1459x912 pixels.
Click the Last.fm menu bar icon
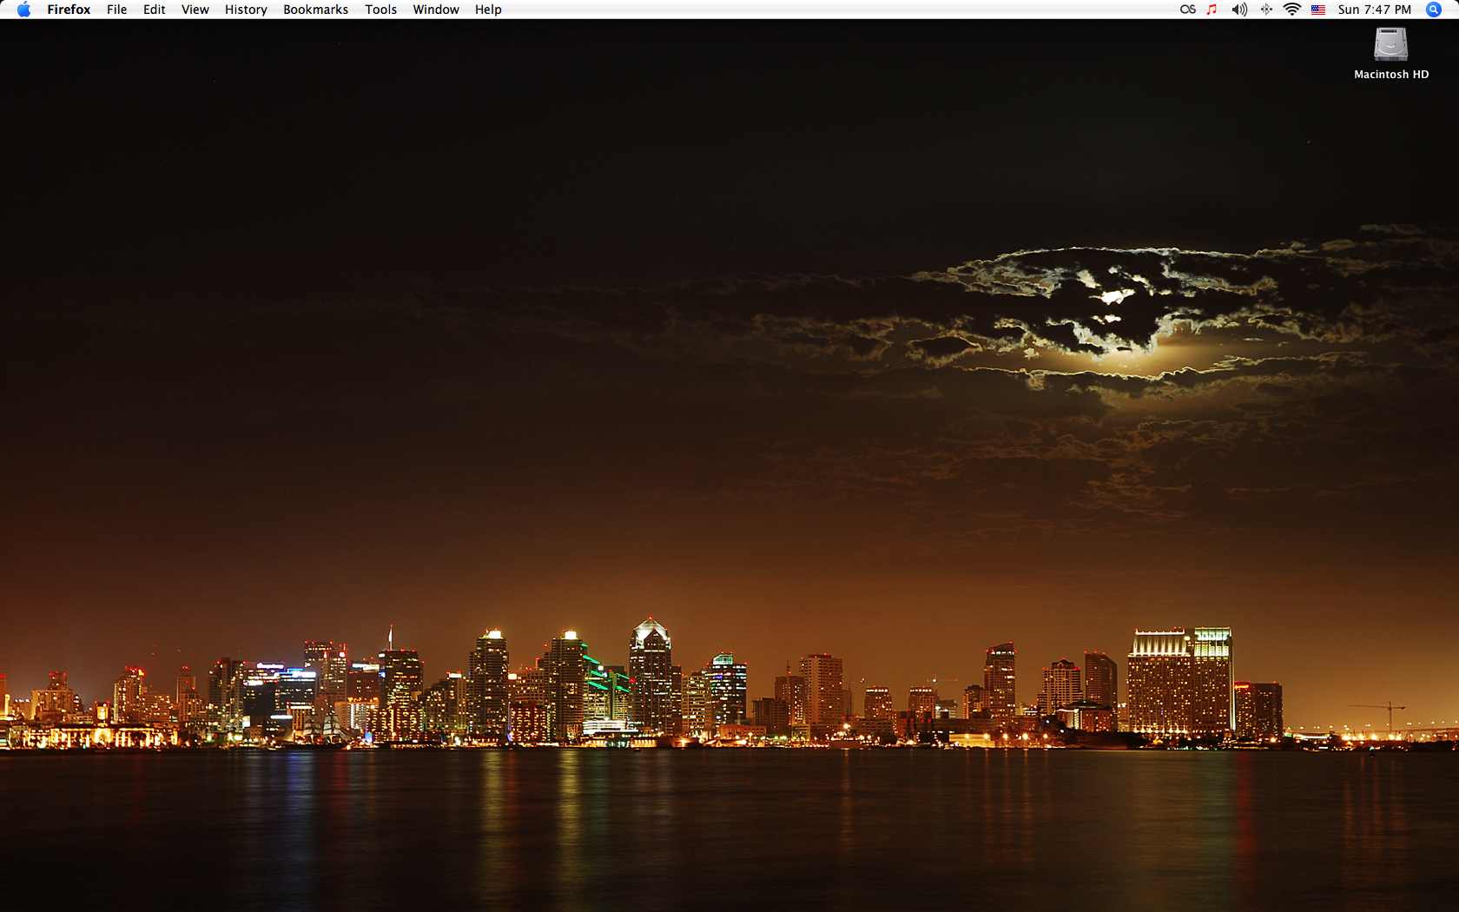click(1187, 10)
